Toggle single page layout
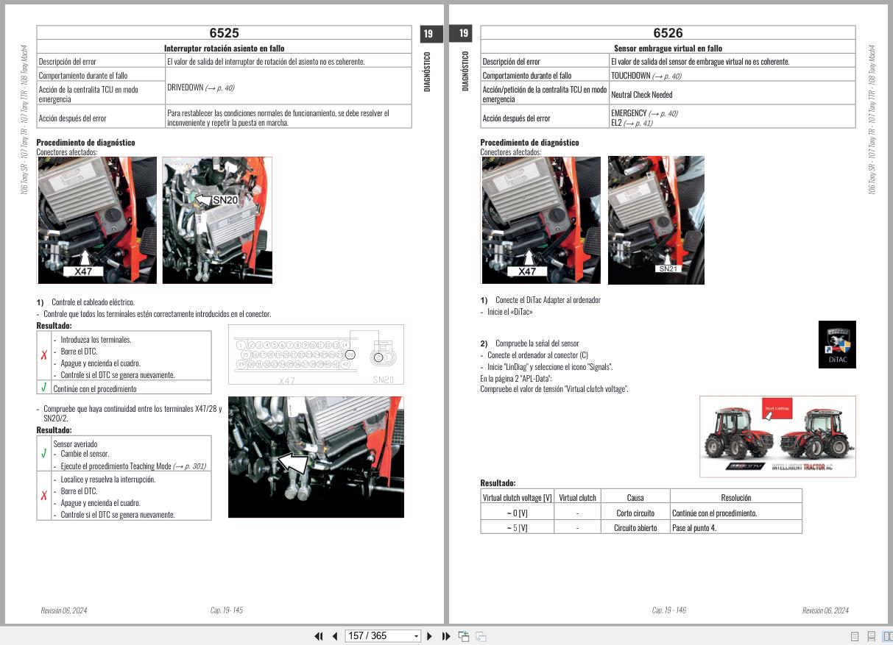This screenshot has height=645, width=893. pos(853,635)
